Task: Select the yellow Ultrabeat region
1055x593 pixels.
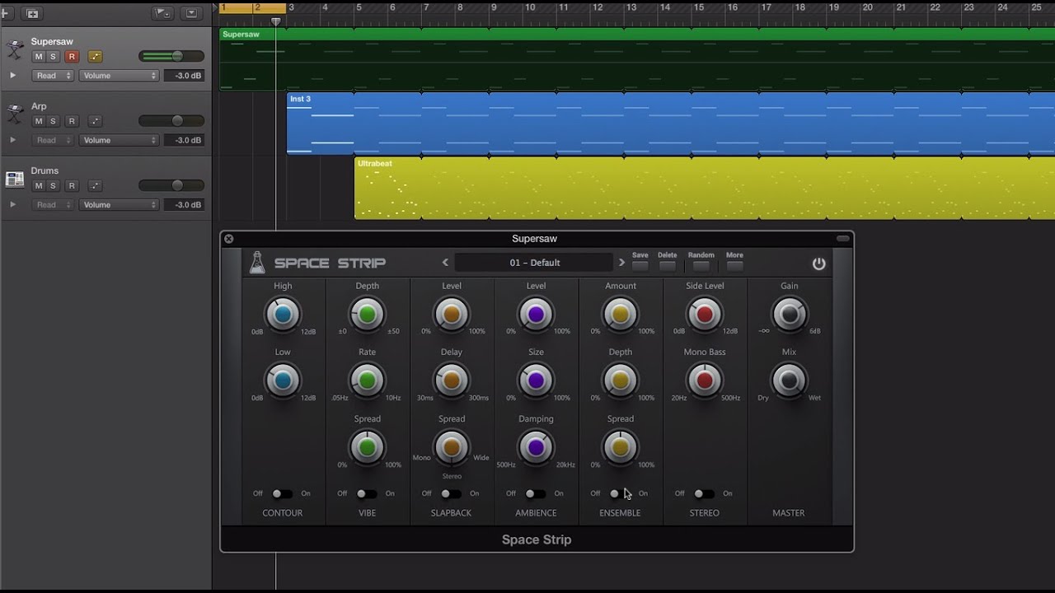Action: [705, 189]
